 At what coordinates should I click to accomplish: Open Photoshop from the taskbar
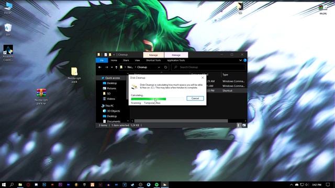[44, 184]
